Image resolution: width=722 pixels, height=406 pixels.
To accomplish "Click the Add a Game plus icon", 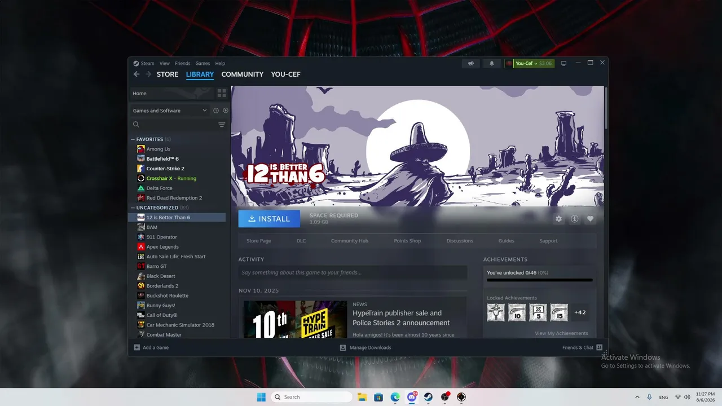I will click(x=137, y=347).
